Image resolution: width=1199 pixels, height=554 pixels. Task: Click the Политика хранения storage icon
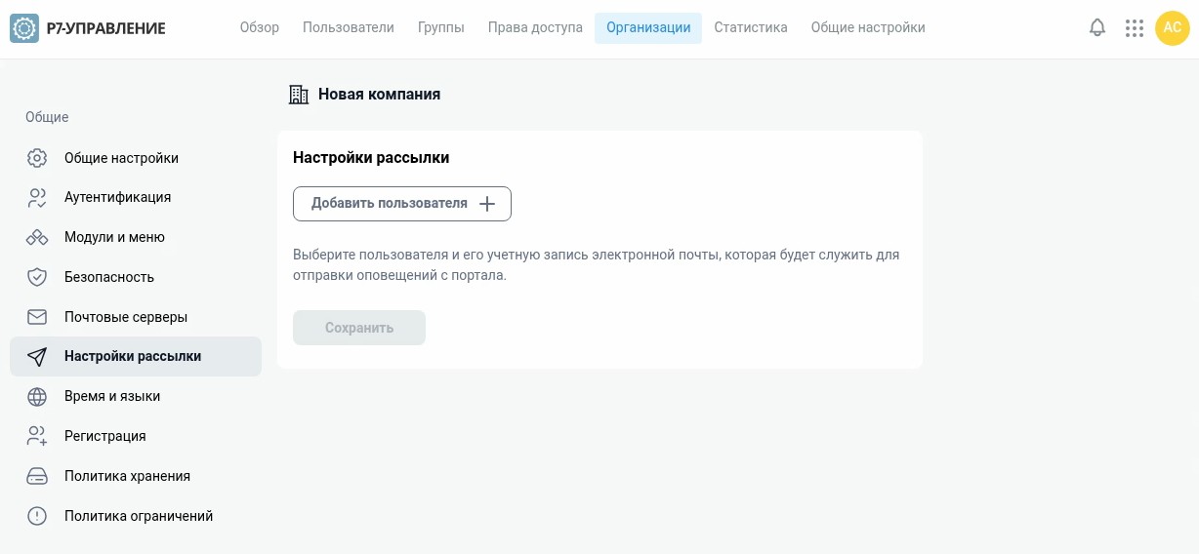[x=37, y=476]
